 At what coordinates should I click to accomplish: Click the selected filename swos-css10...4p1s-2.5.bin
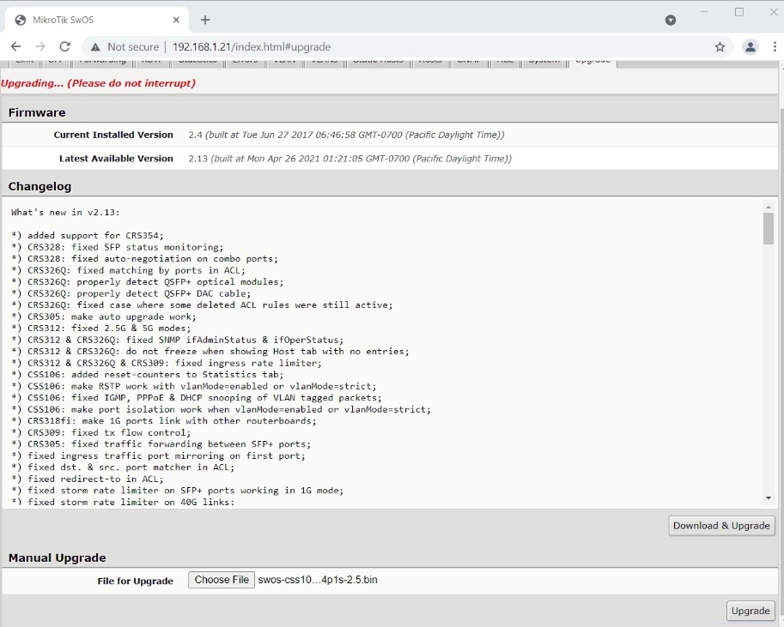tap(318, 580)
